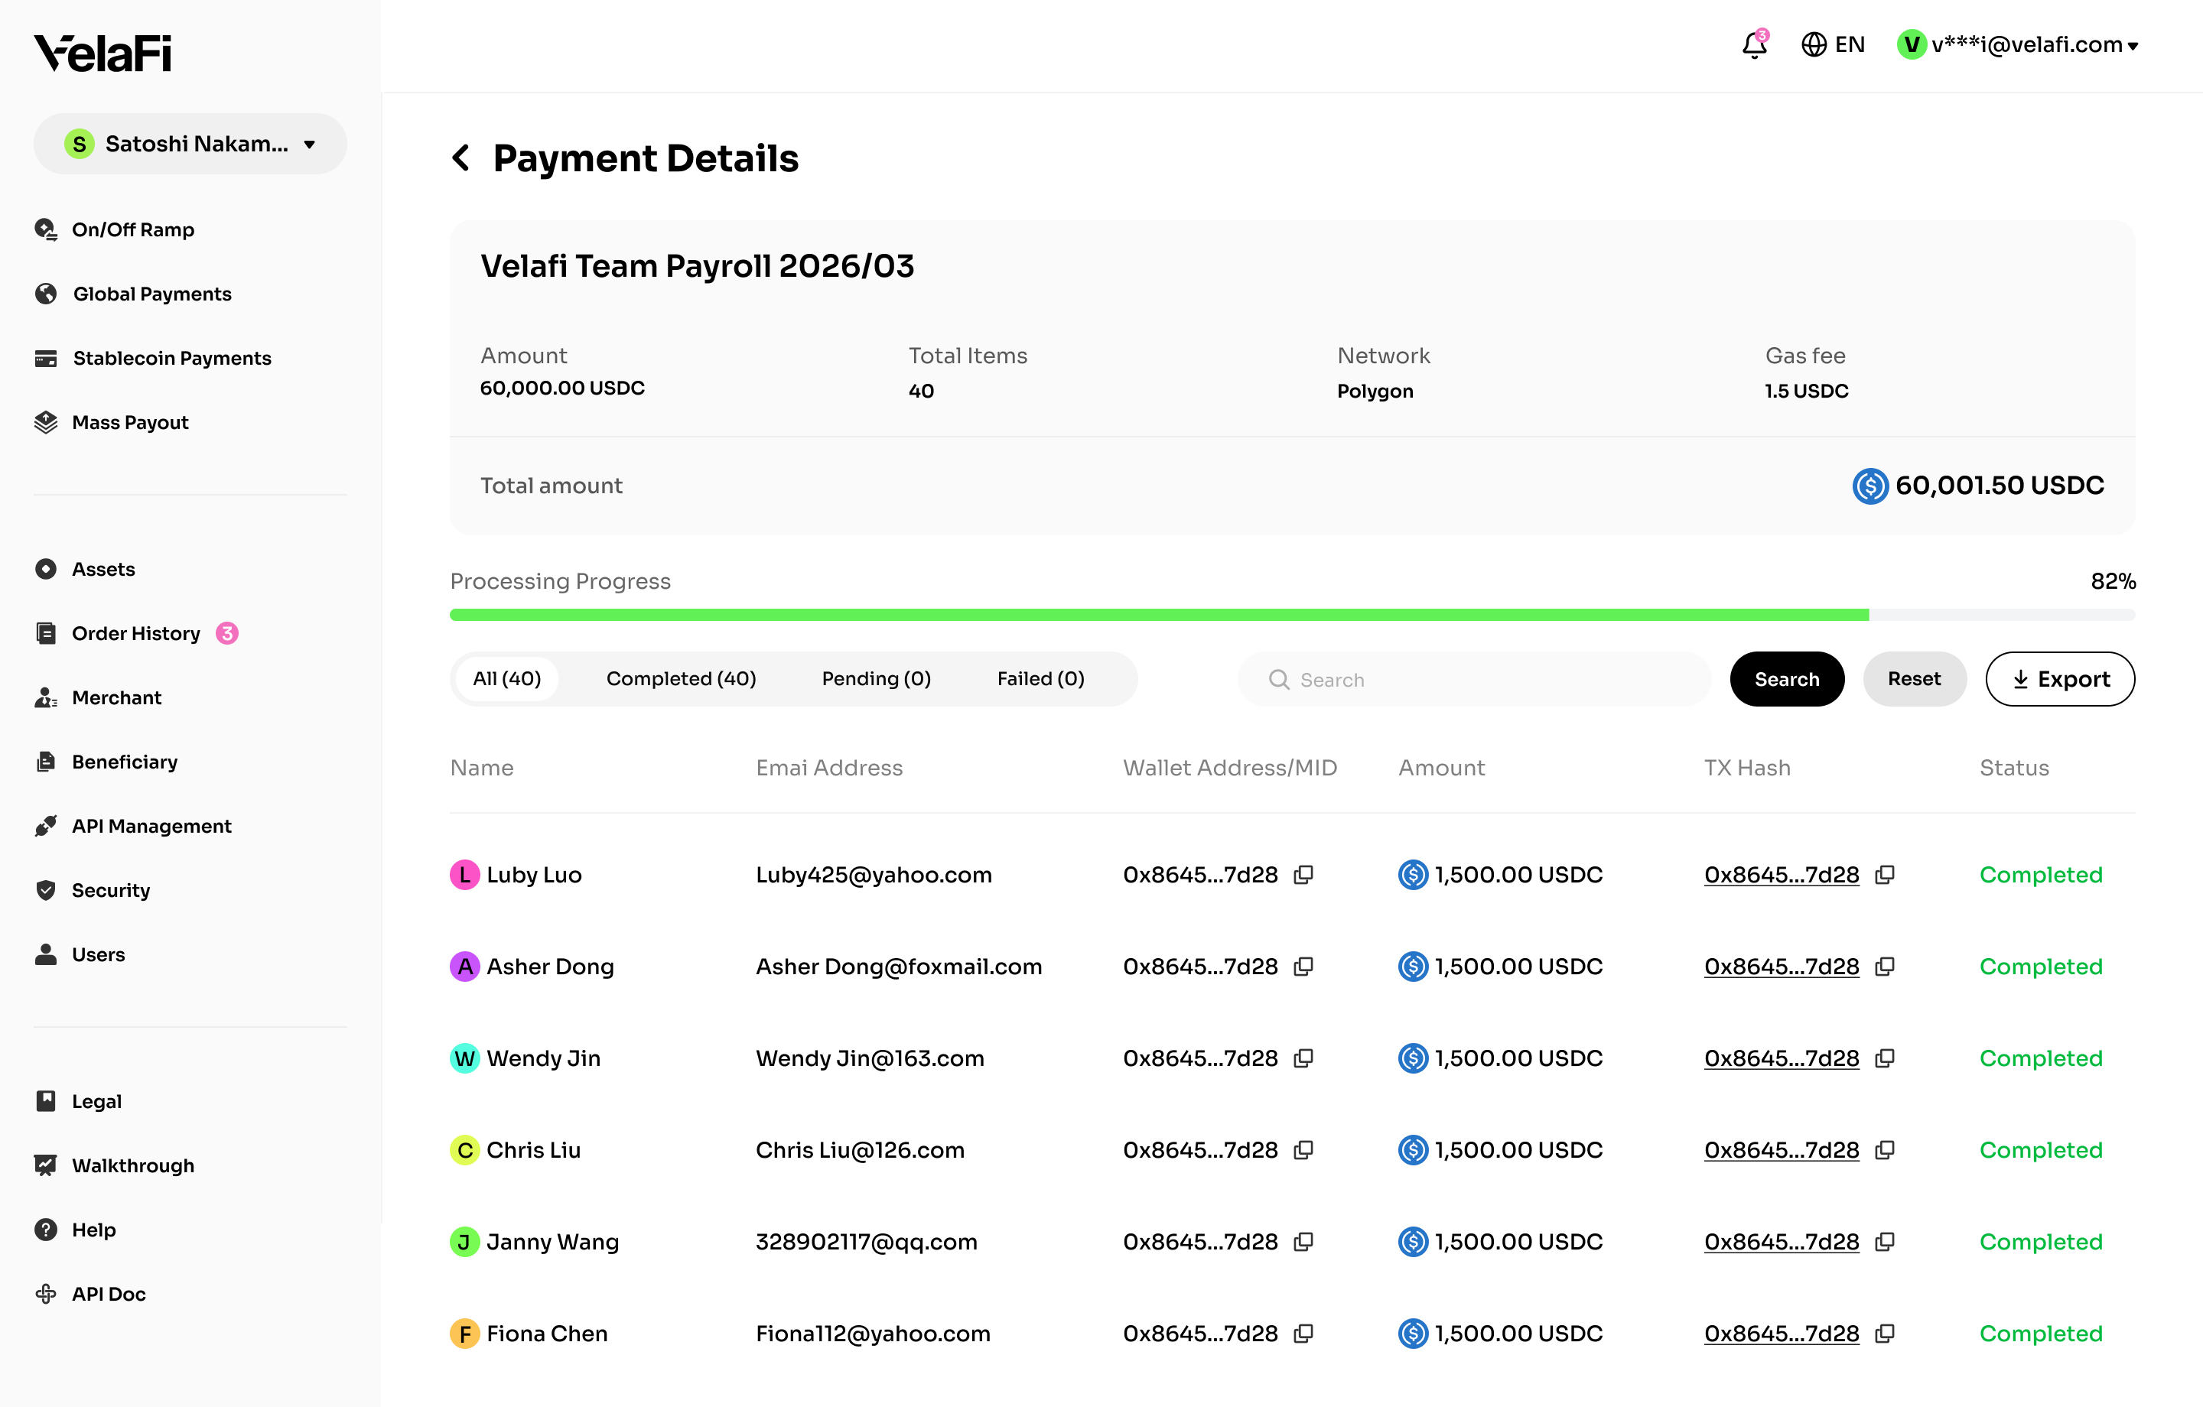This screenshot has width=2203, height=1407.
Task: Focus the Search input field
Action: point(1474,679)
